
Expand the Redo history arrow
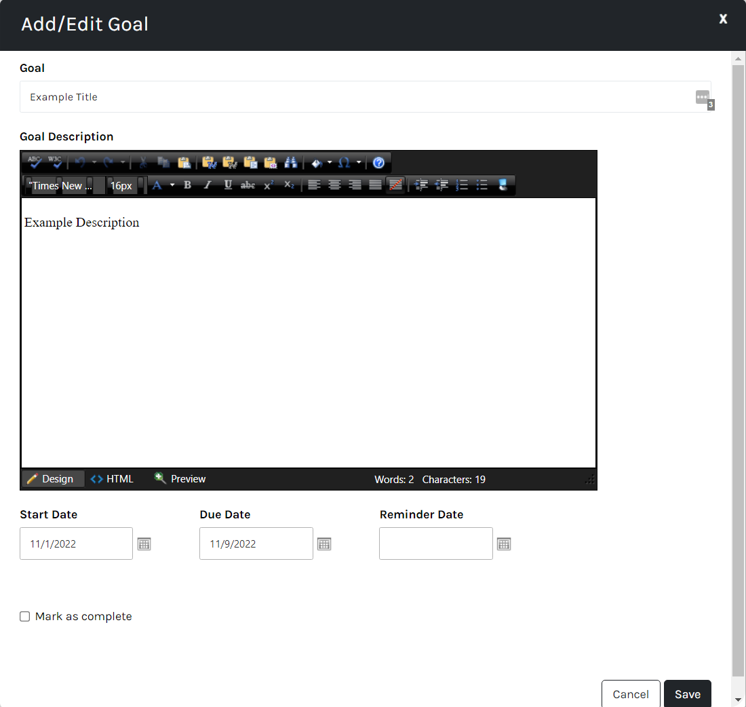pyautogui.click(x=123, y=163)
